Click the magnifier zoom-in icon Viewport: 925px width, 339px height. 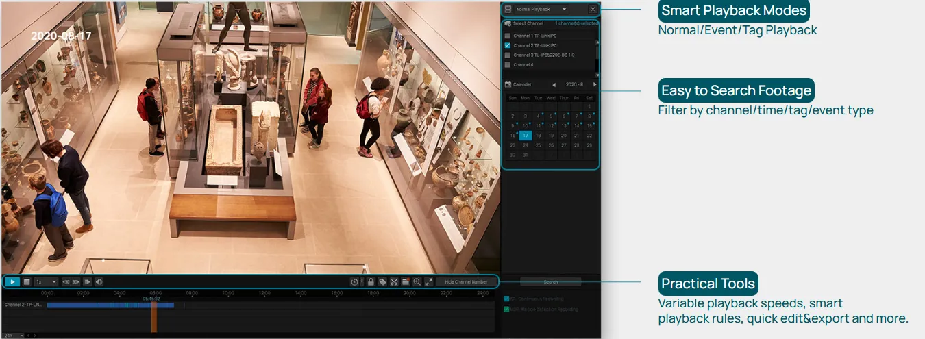417,281
